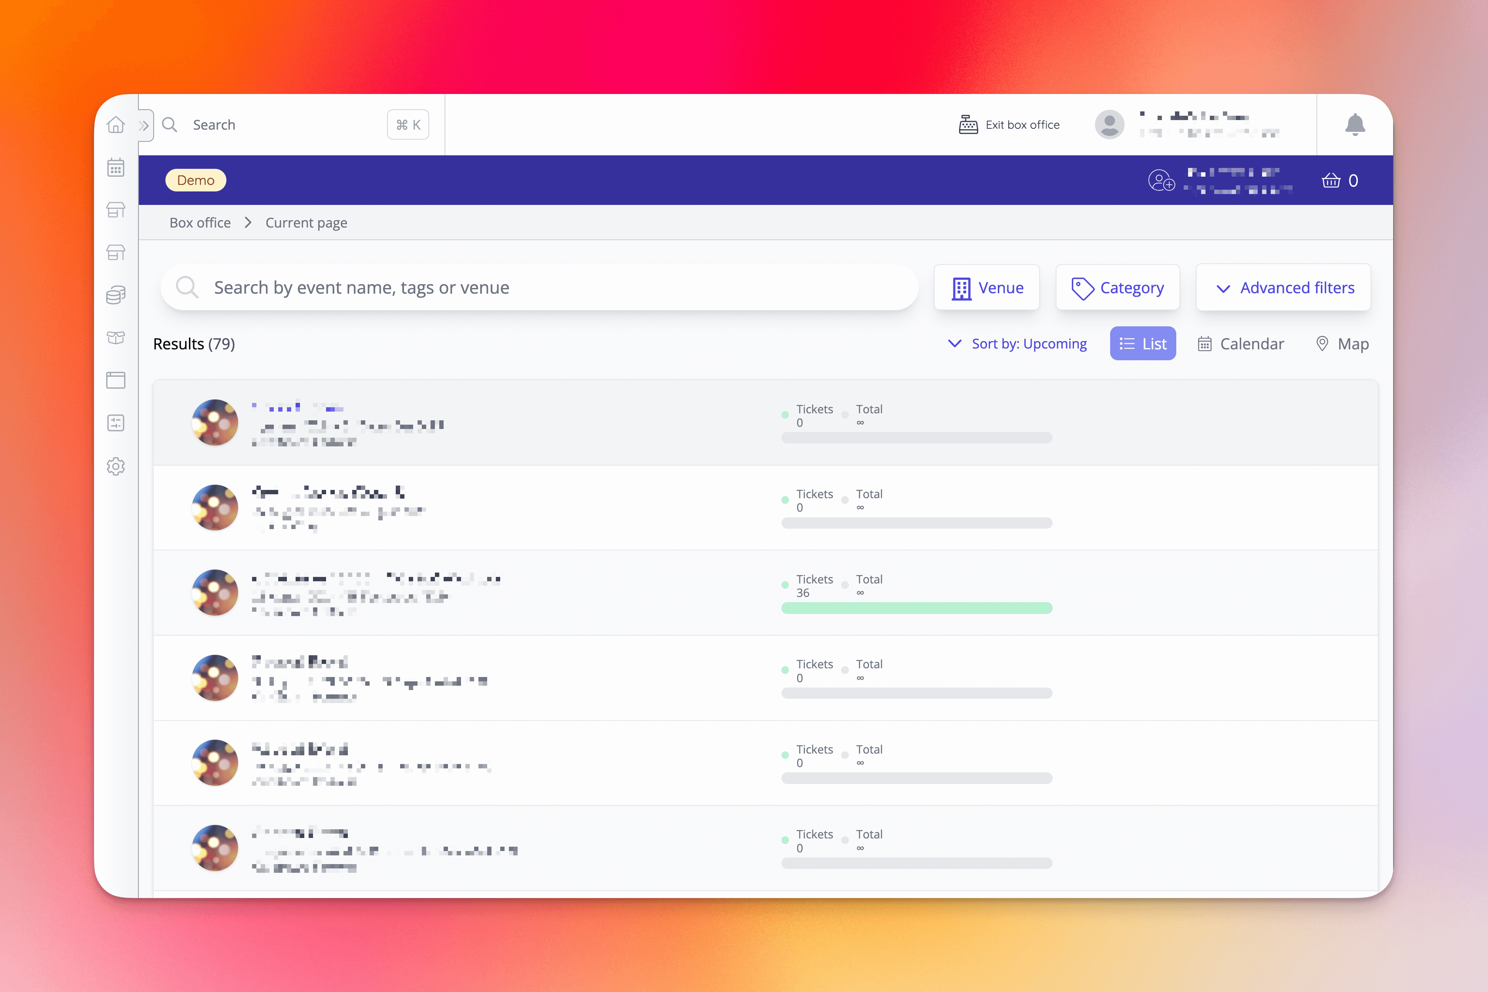1488x992 pixels.
Task: Expand Advanced filters
Action: pyautogui.click(x=1283, y=288)
